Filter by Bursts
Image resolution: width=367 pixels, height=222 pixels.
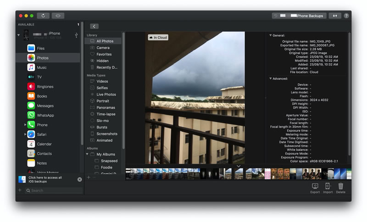(x=103, y=127)
